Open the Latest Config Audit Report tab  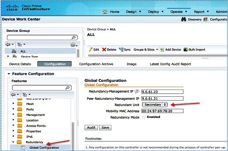[x=170, y=64]
